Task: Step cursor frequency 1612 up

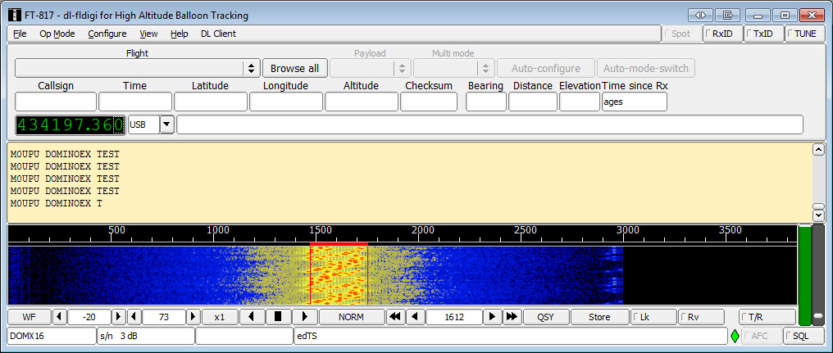Action: (493, 318)
